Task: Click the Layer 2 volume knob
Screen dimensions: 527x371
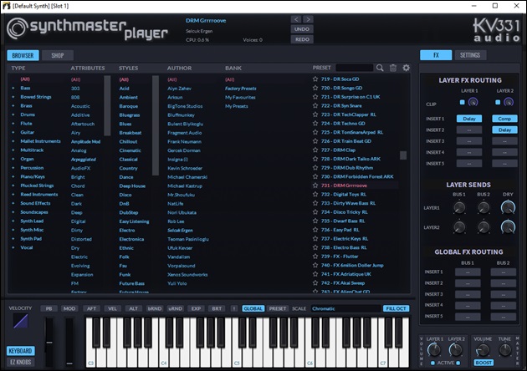Action: (455, 350)
